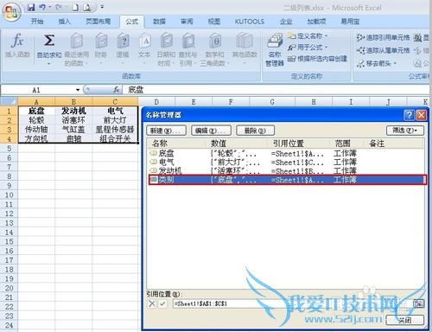The image size is (432, 332).
Task: Collapse dialog using range selector icon
Action: (418, 303)
